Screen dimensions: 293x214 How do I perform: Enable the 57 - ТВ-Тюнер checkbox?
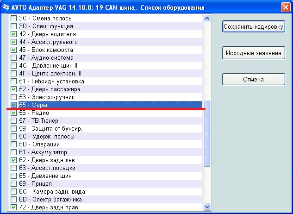[13, 120]
